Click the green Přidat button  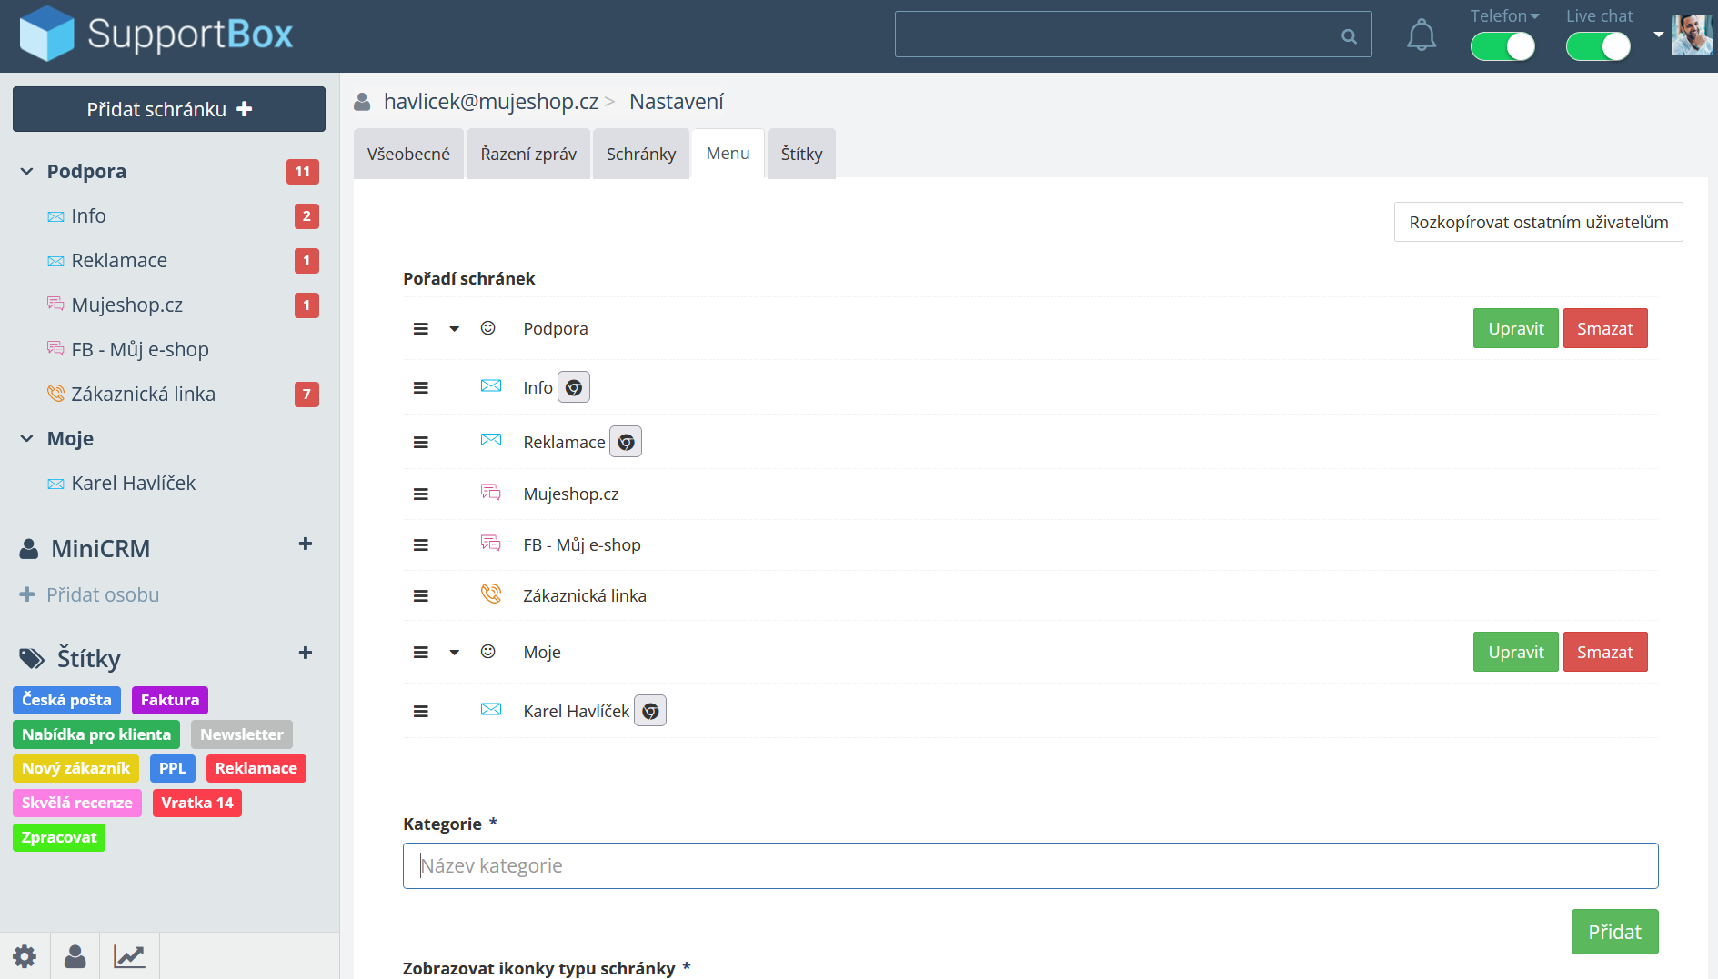click(1615, 932)
